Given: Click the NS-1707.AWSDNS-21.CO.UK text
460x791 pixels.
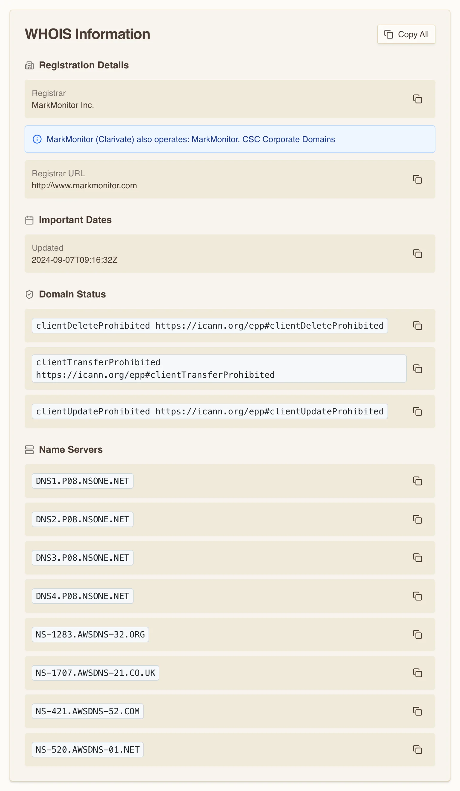Looking at the screenshot, I should pos(95,673).
